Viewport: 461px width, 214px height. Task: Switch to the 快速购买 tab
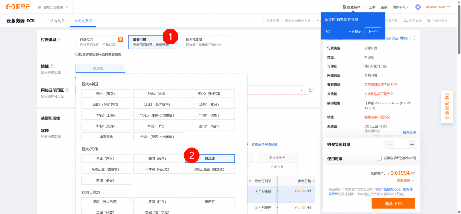tap(58, 21)
